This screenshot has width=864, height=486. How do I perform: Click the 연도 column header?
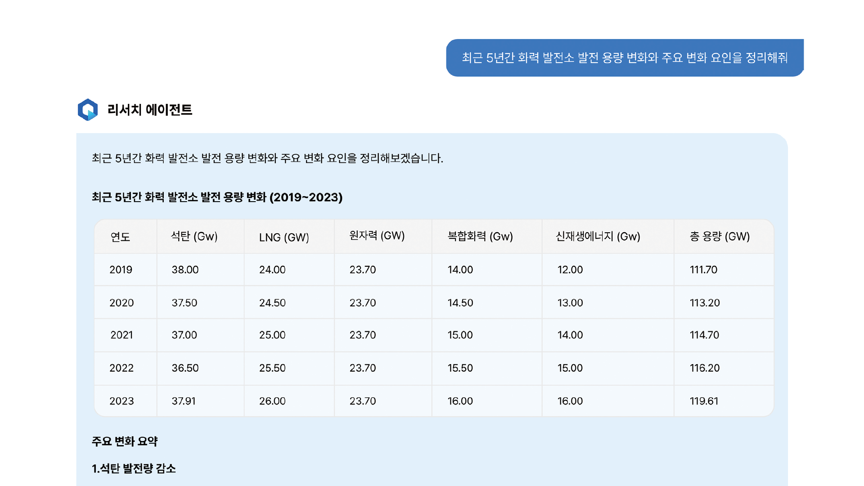pos(120,237)
